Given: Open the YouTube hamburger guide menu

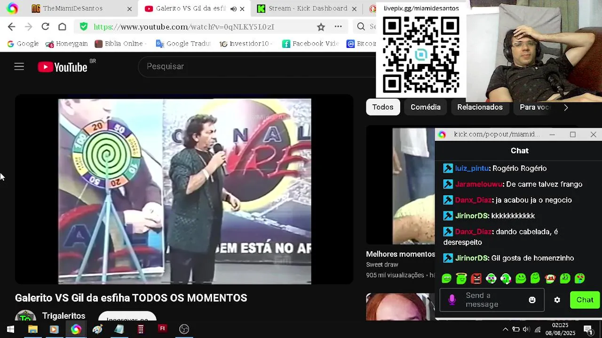Looking at the screenshot, I should [x=19, y=67].
